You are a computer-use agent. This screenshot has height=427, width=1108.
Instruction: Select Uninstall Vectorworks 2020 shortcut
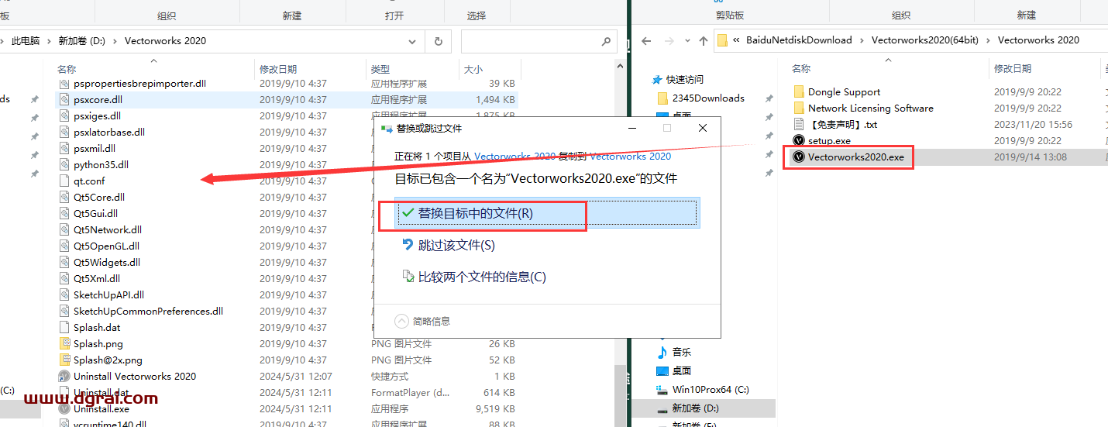[135, 376]
